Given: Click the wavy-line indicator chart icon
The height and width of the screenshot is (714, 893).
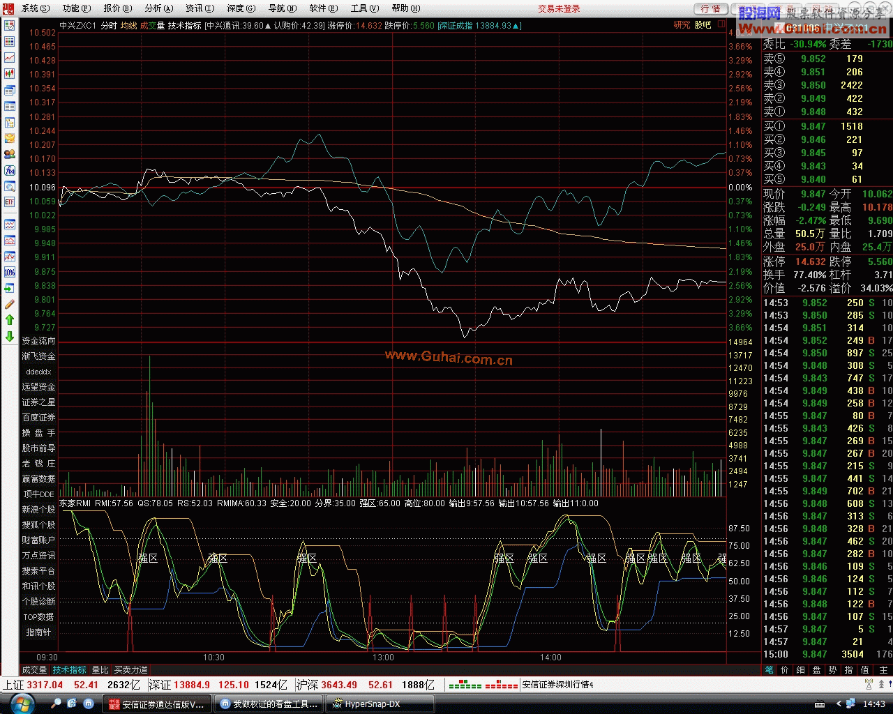Looking at the screenshot, I should [x=10, y=225].
